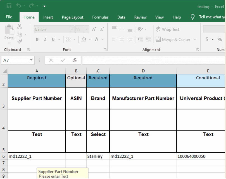Select the cell containing Staniey
Image resolution: width=226 pixels, height=179 pixels.
point(98,156)
